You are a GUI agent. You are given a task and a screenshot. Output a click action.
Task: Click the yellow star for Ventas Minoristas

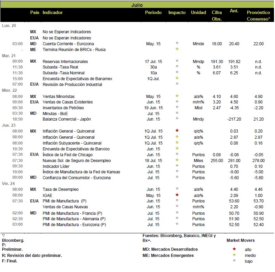tap(177, 96)
